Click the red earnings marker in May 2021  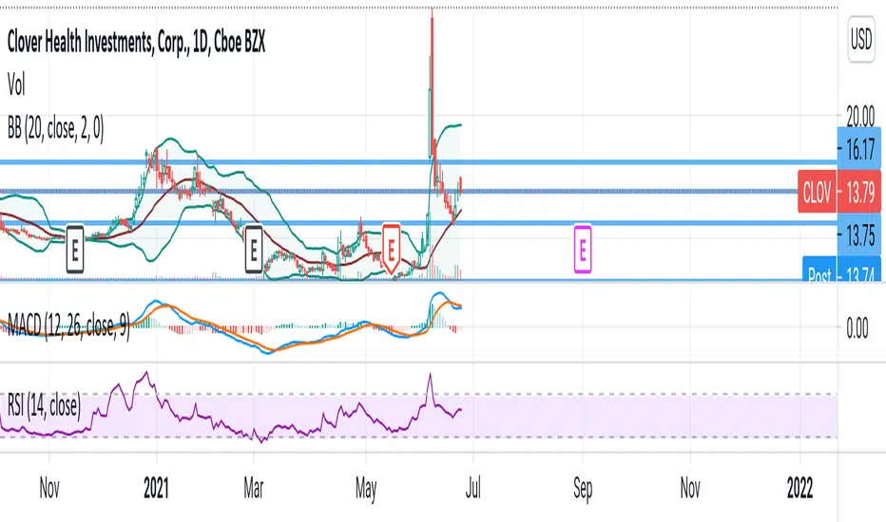(391, 249)
